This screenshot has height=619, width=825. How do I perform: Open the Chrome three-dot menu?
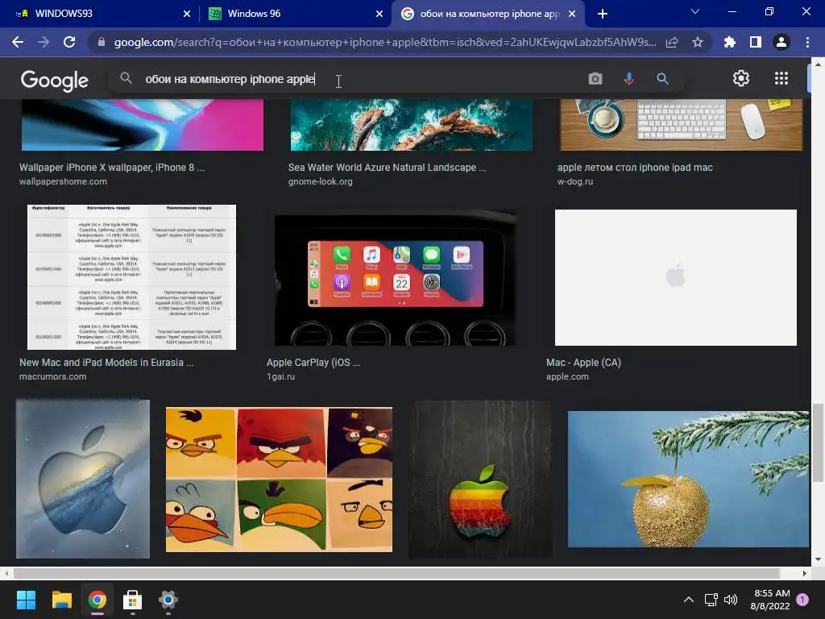(807, 42)
